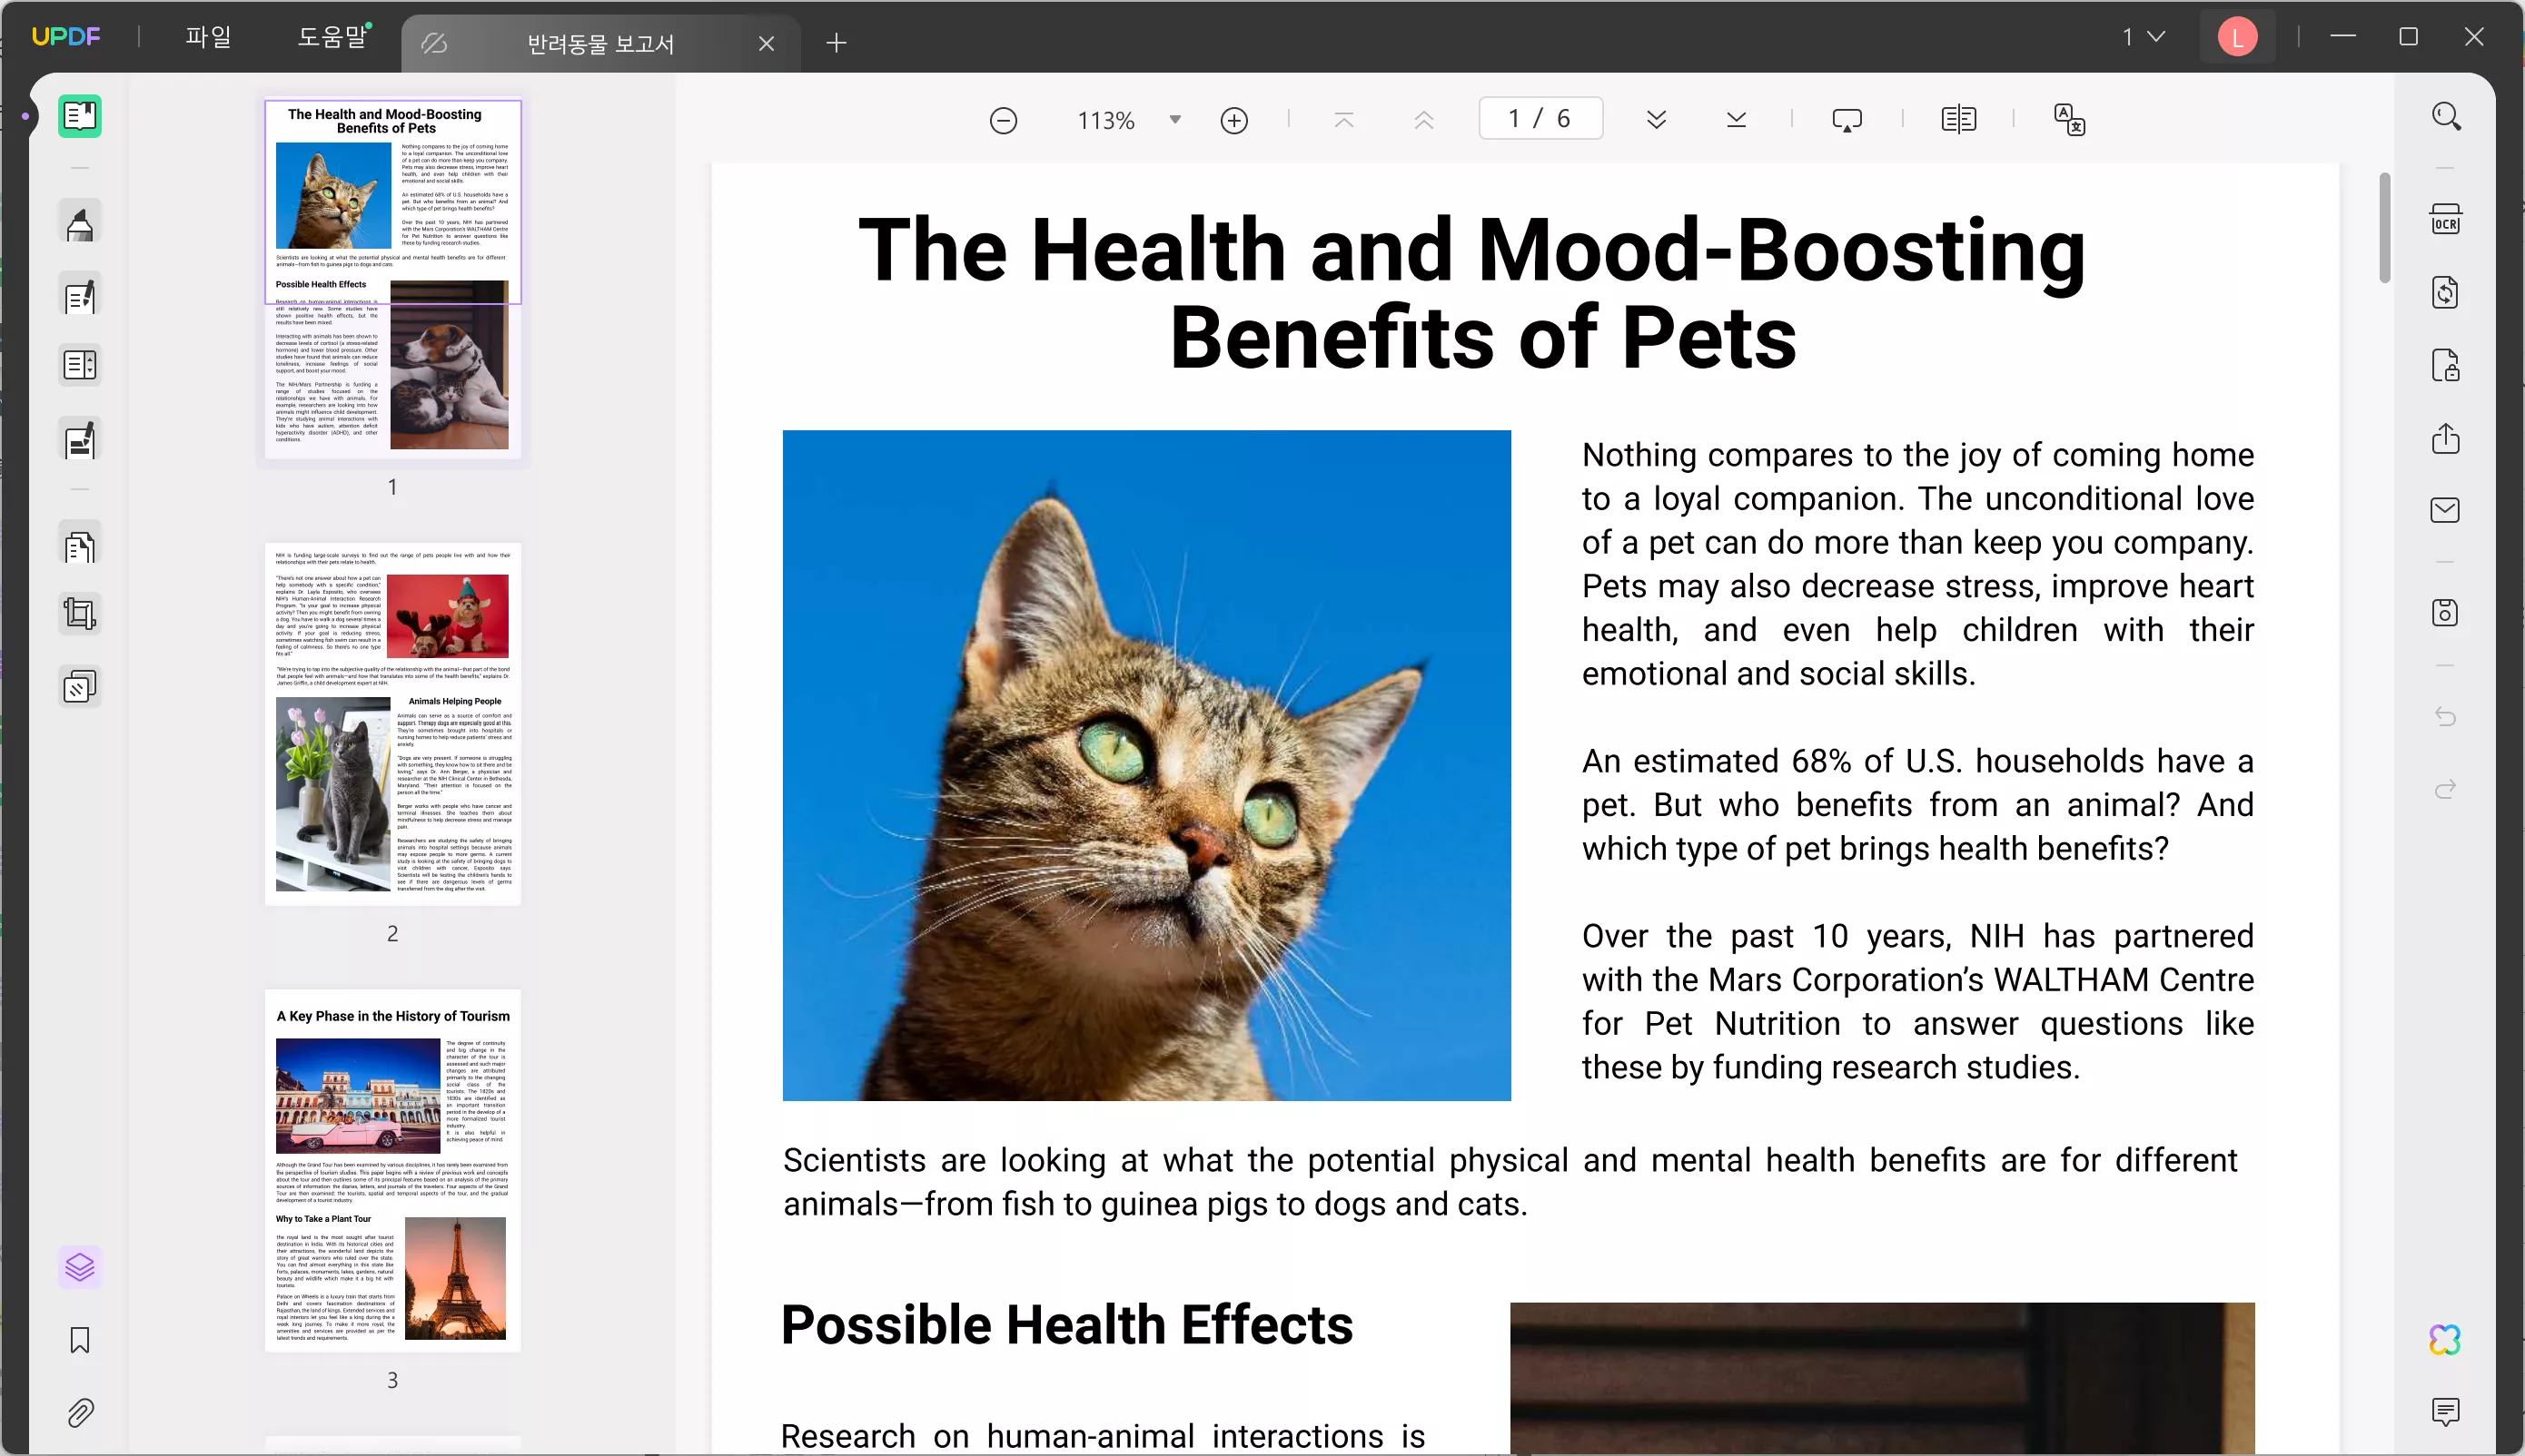Image resolution: width=2525 pixels, height=1456 pixels.
Task: Expand the 113% zoom level dropdown
Action: pos(1174,119)
